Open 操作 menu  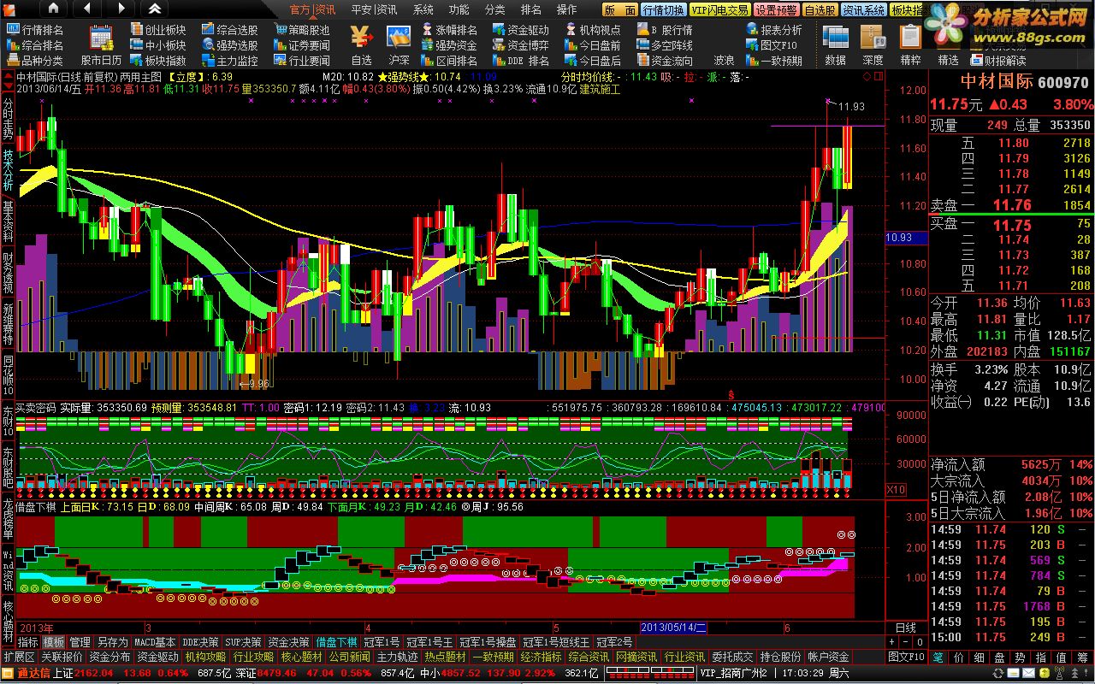tap(567, 9)
